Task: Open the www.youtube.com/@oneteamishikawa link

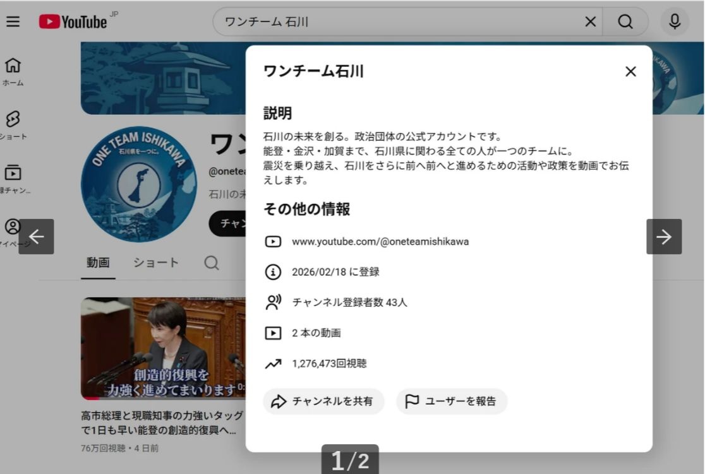Action: pos(380,242)
